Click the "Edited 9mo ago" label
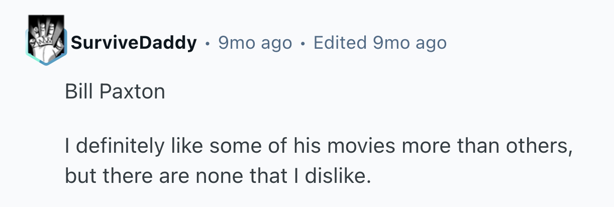 [379, 43]
